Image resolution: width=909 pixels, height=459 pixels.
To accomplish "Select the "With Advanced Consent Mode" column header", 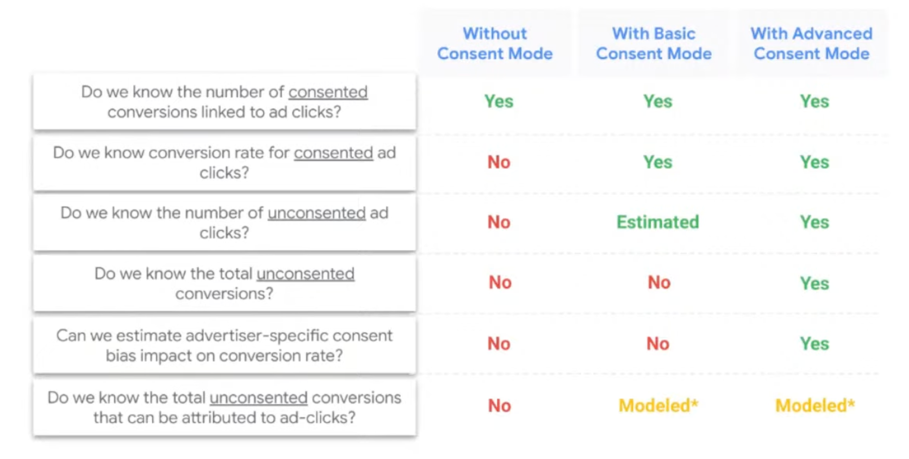I will pyautogui.click(x=811, y=44).
